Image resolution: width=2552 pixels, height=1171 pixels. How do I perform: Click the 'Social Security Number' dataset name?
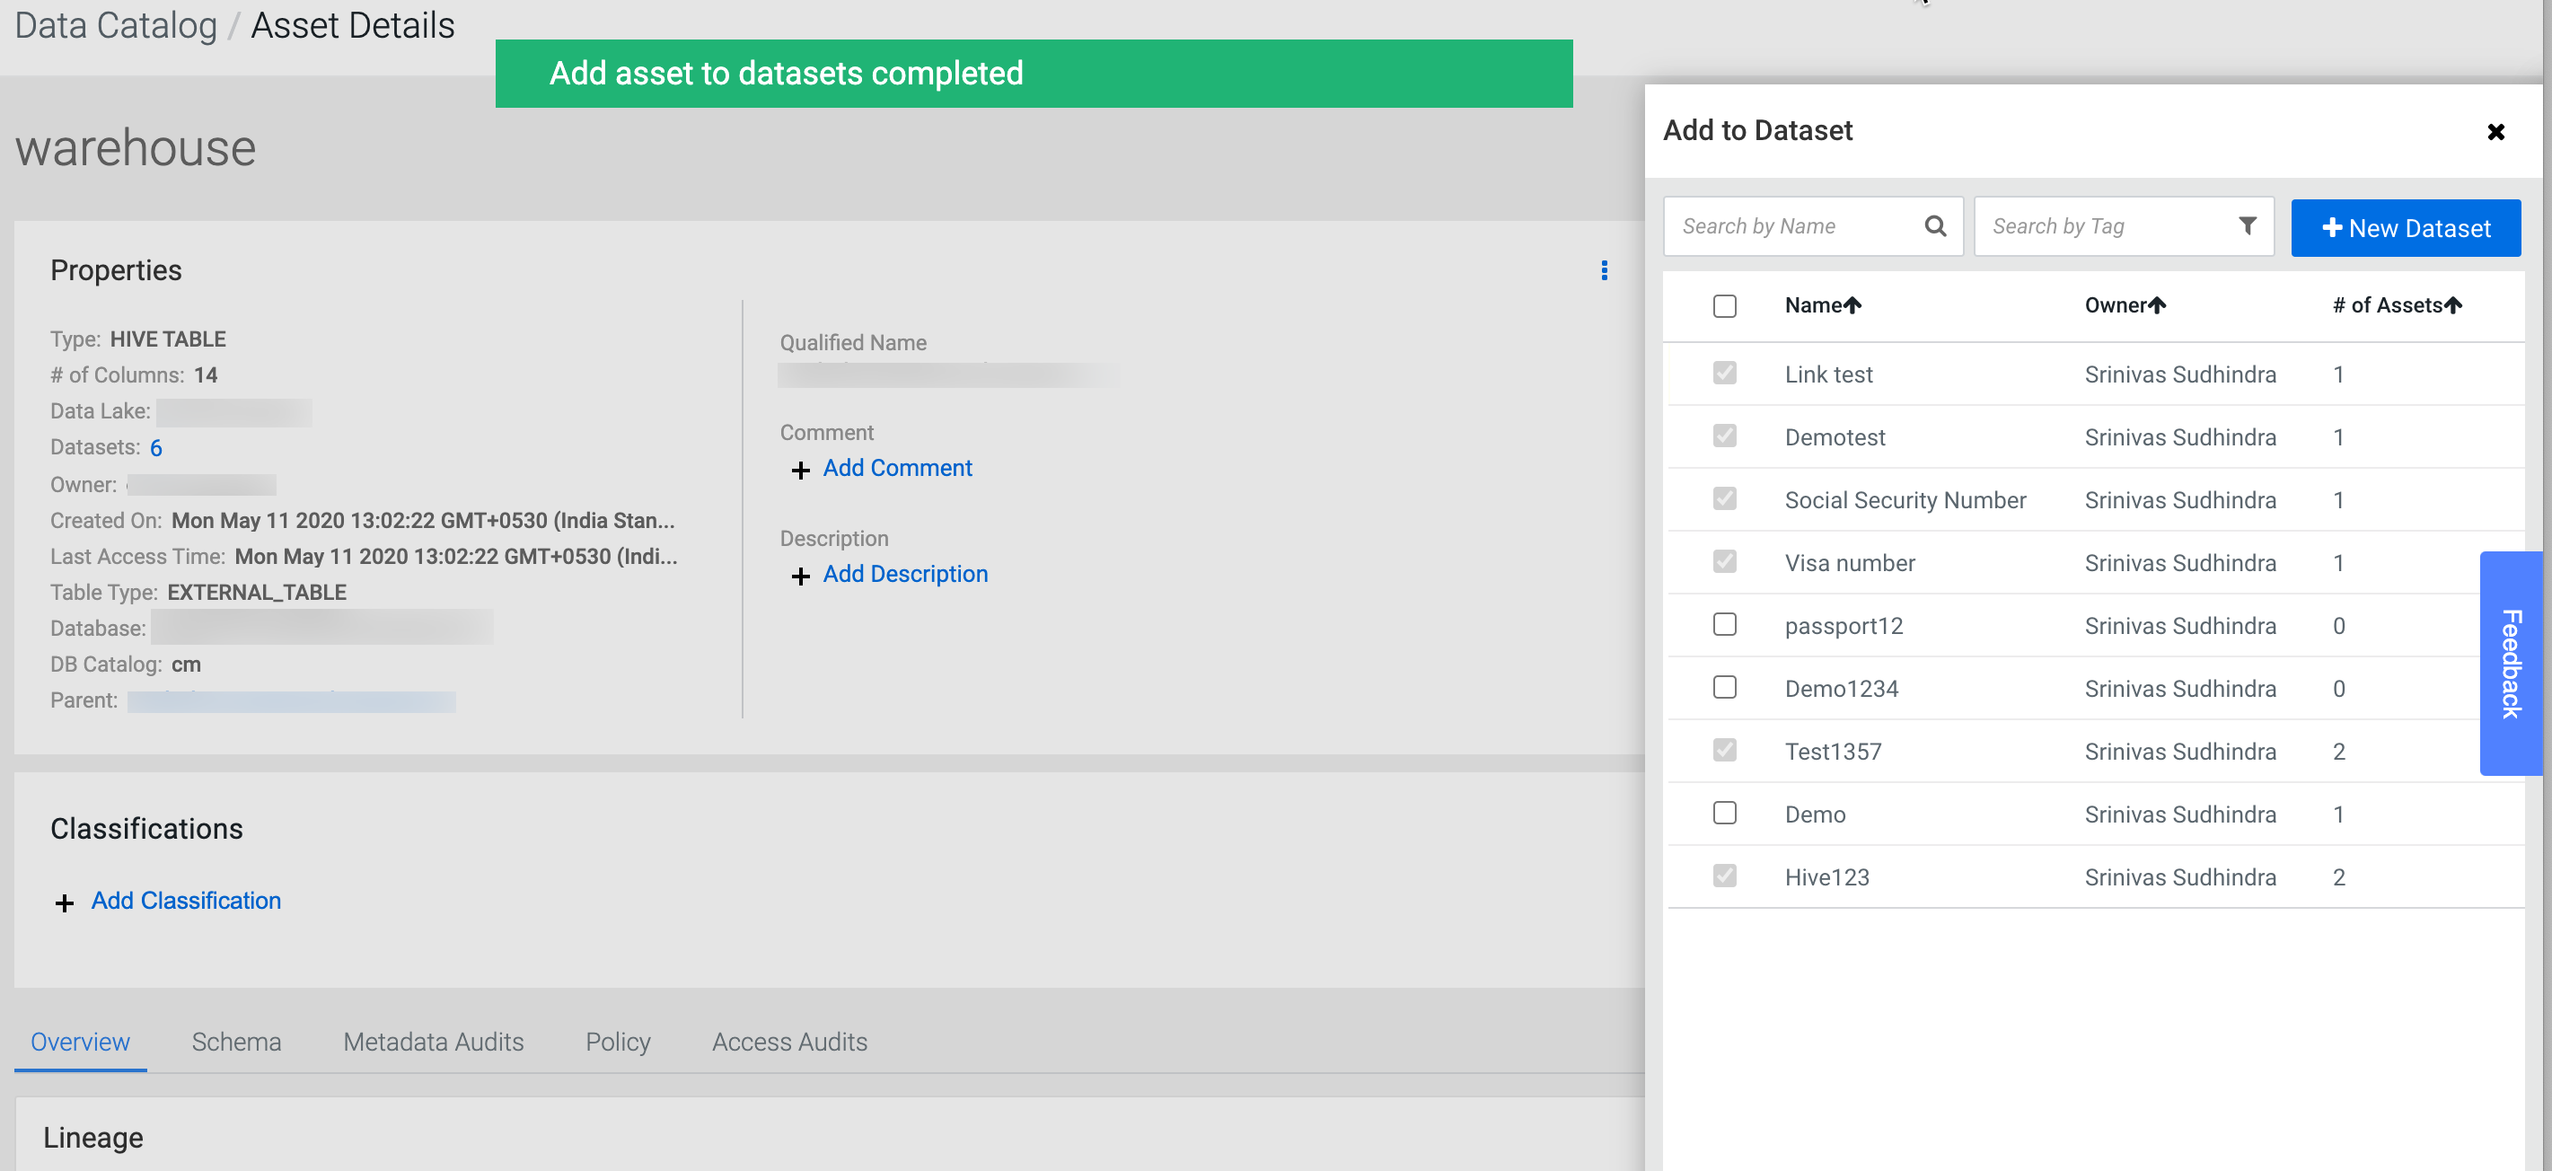[x=1905, y=500]
